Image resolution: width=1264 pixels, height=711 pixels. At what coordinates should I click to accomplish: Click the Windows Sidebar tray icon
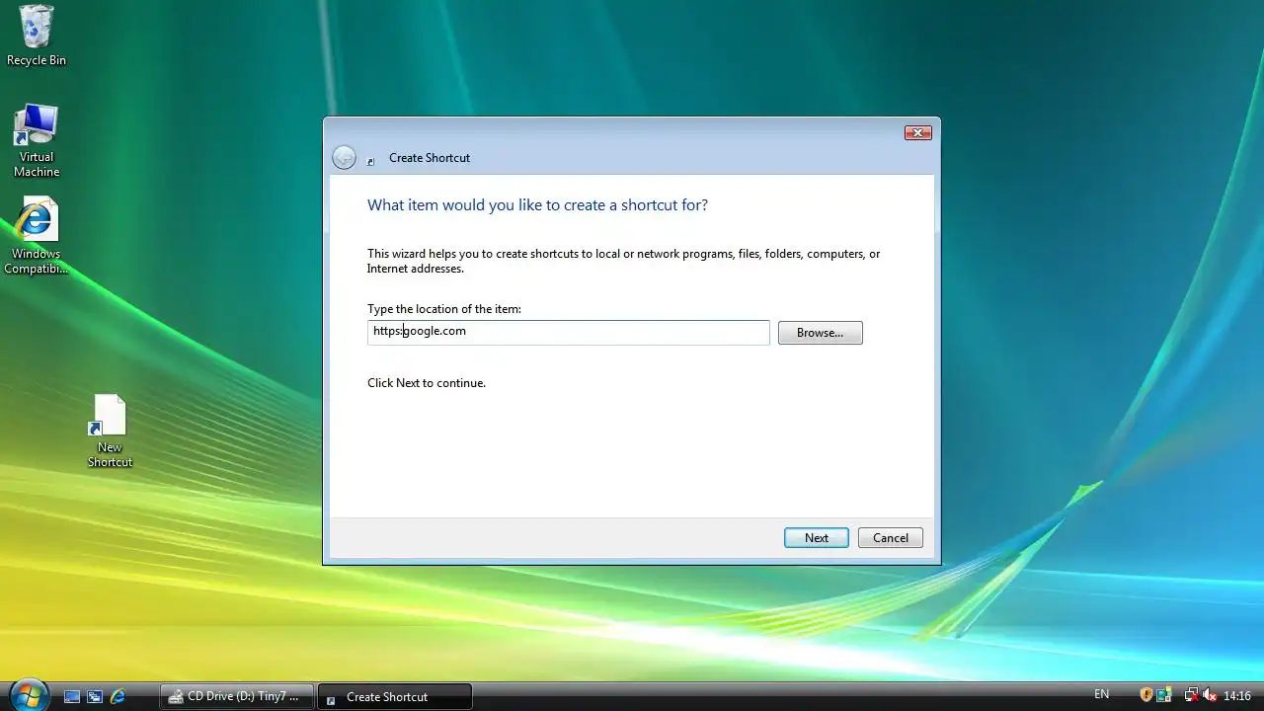pos(1164,695)
